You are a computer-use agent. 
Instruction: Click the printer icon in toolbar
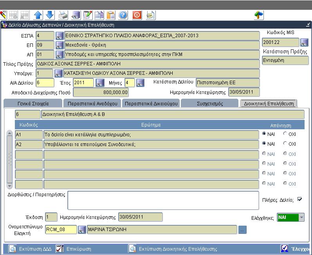63,15
